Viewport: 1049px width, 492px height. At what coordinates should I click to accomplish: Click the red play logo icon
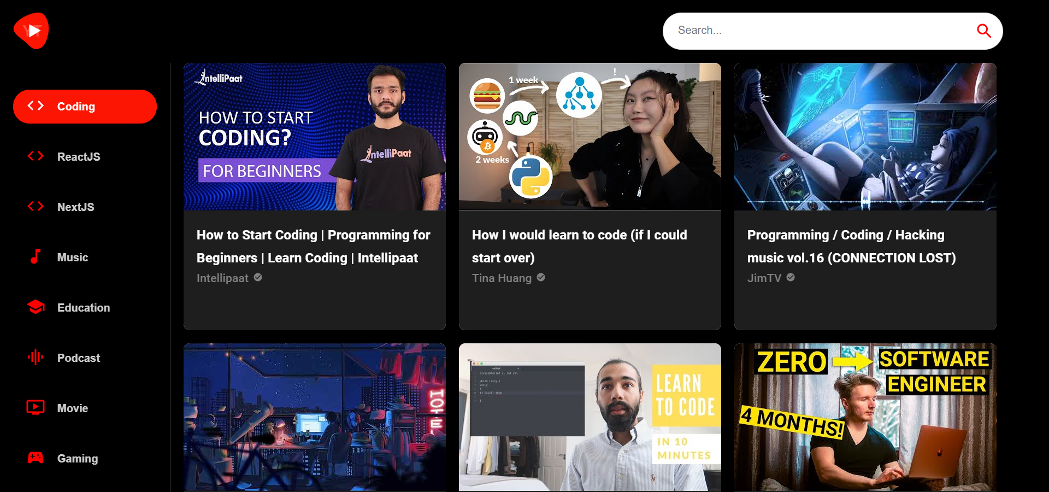[31, 31]
